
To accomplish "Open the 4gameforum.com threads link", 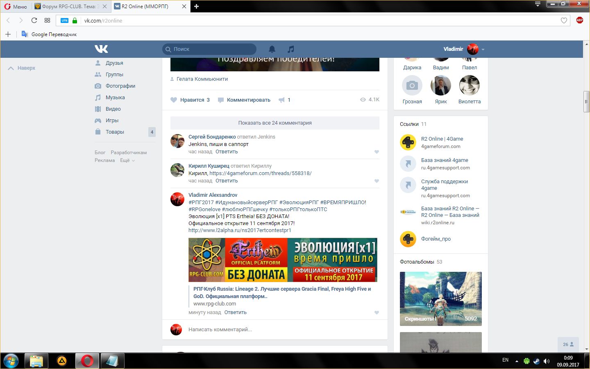I will coord(261,173).
